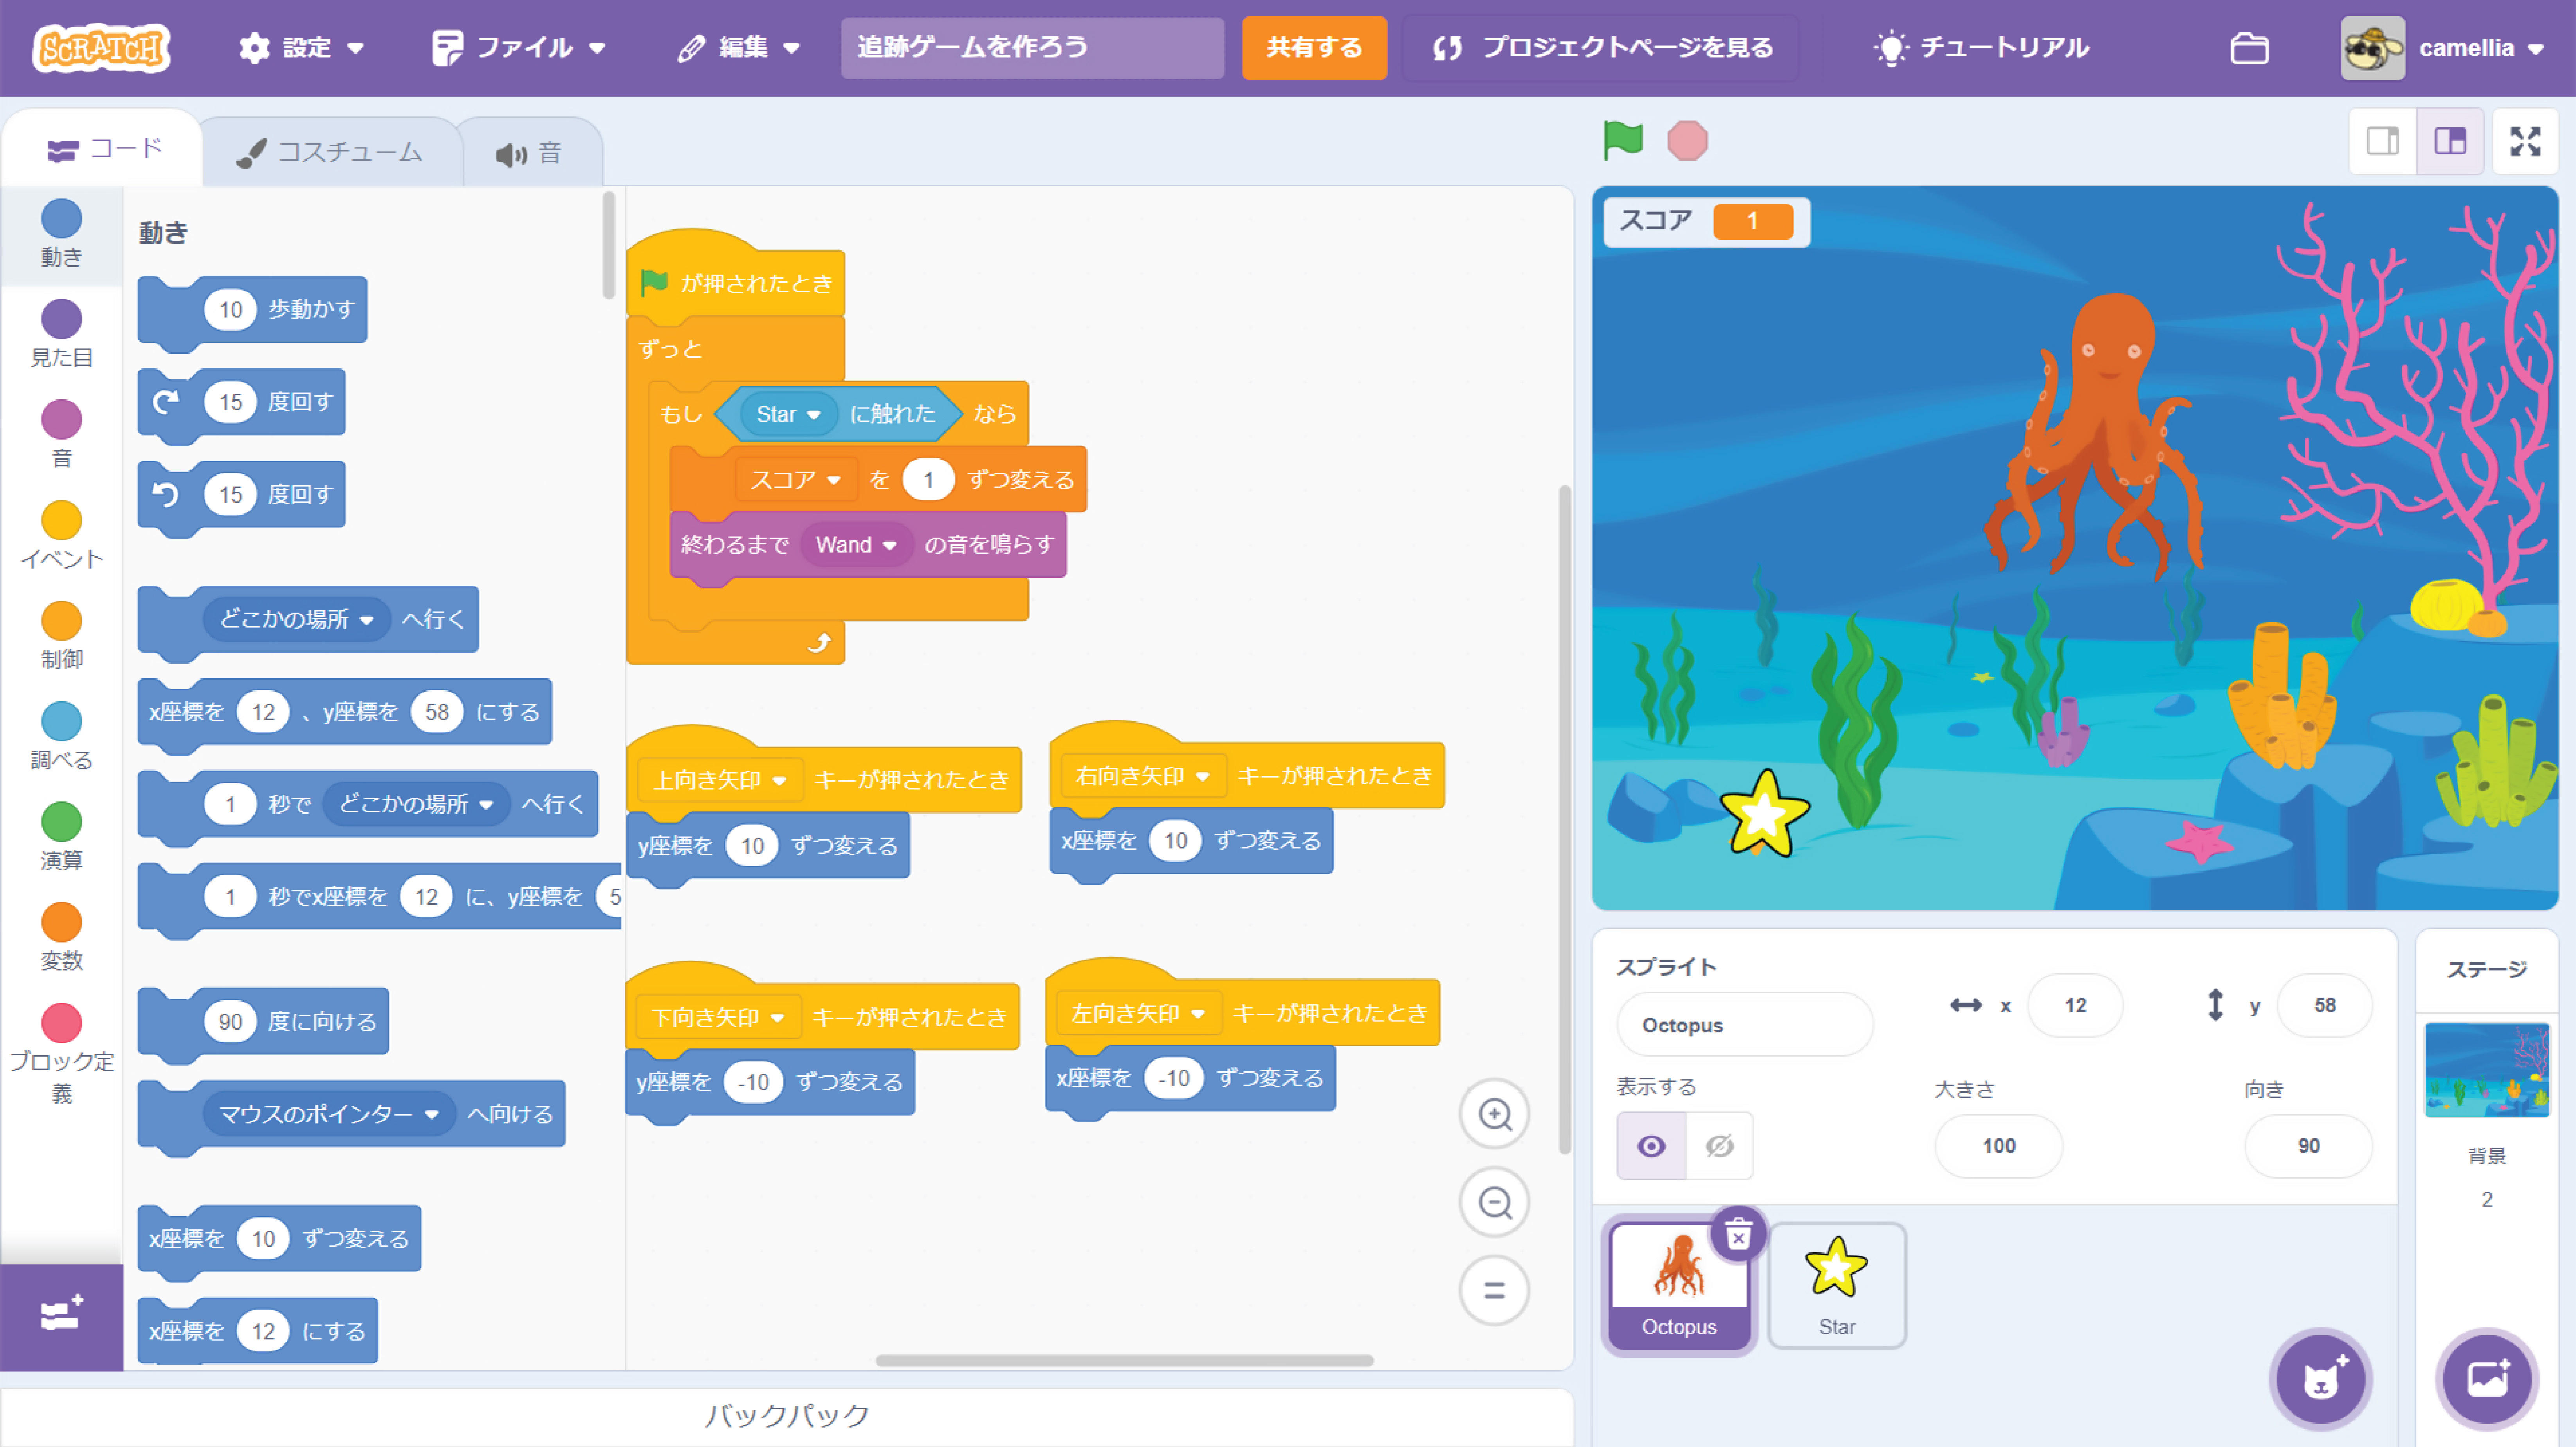This screenshot has width=2576, height=1447.
Task: Open the 下向き矢印 key dropdown
Action: point(718,1017)
